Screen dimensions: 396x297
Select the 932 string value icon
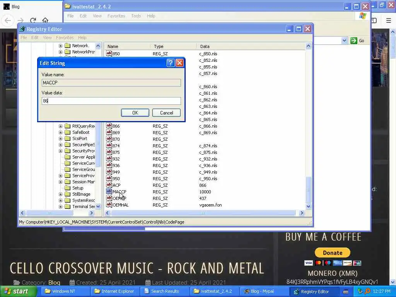(109, 158)
